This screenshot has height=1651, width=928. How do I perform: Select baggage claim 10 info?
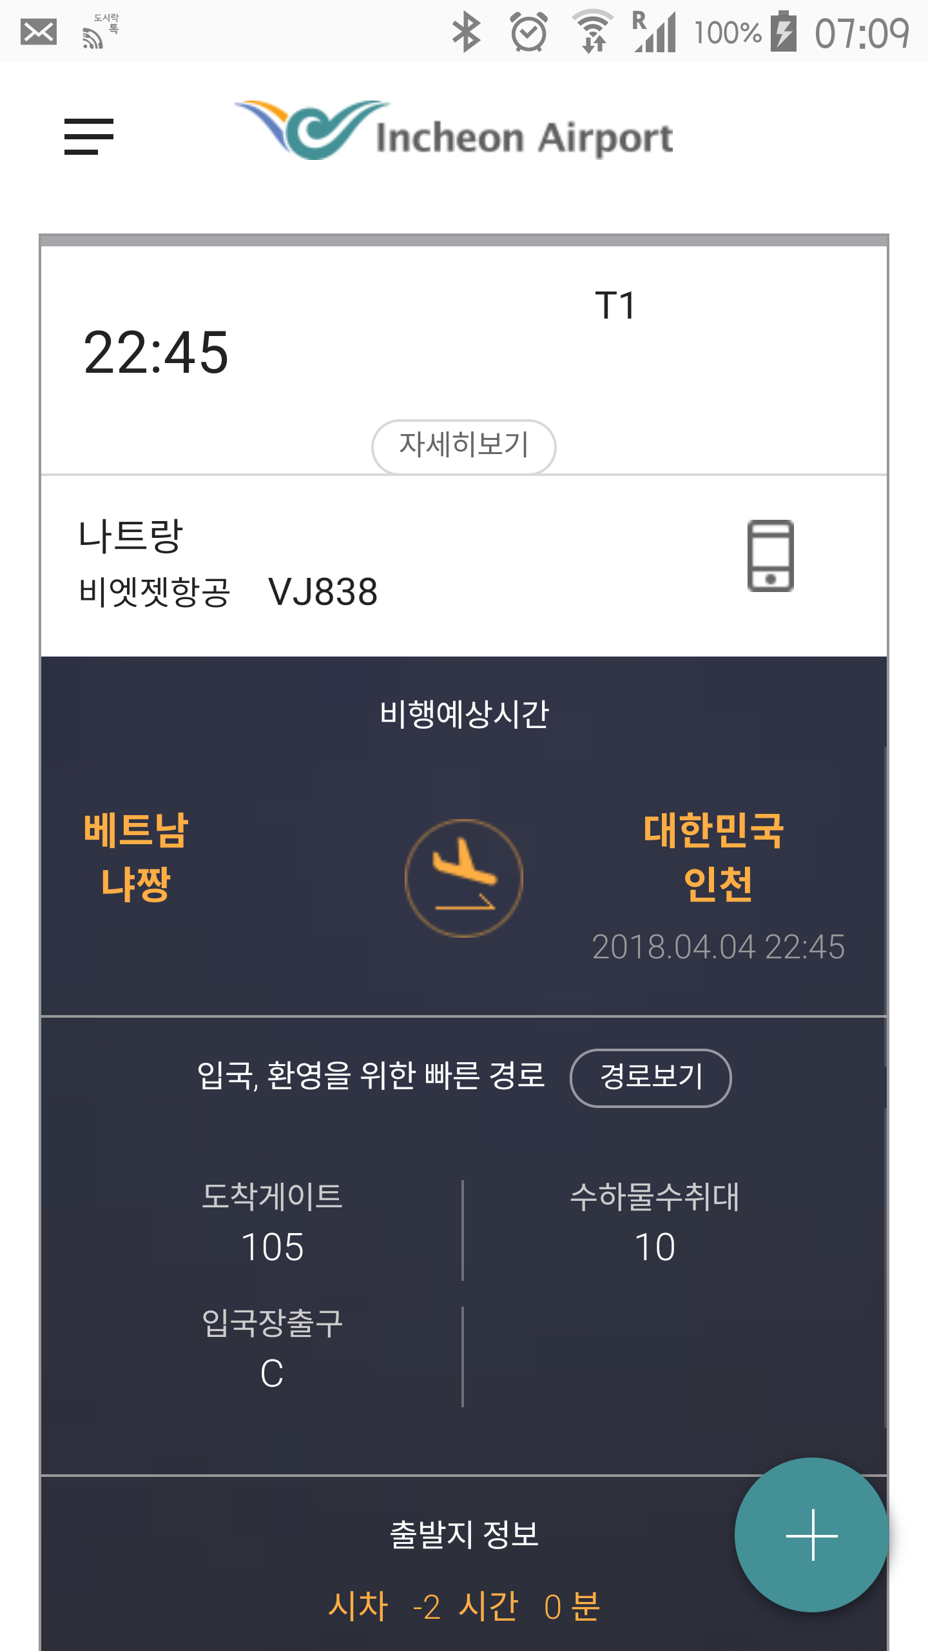(654, 1246)
